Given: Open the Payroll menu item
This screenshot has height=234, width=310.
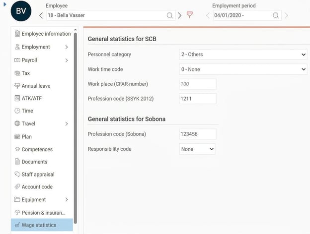Looking at the screenshot, I should [x=42, y=60].
